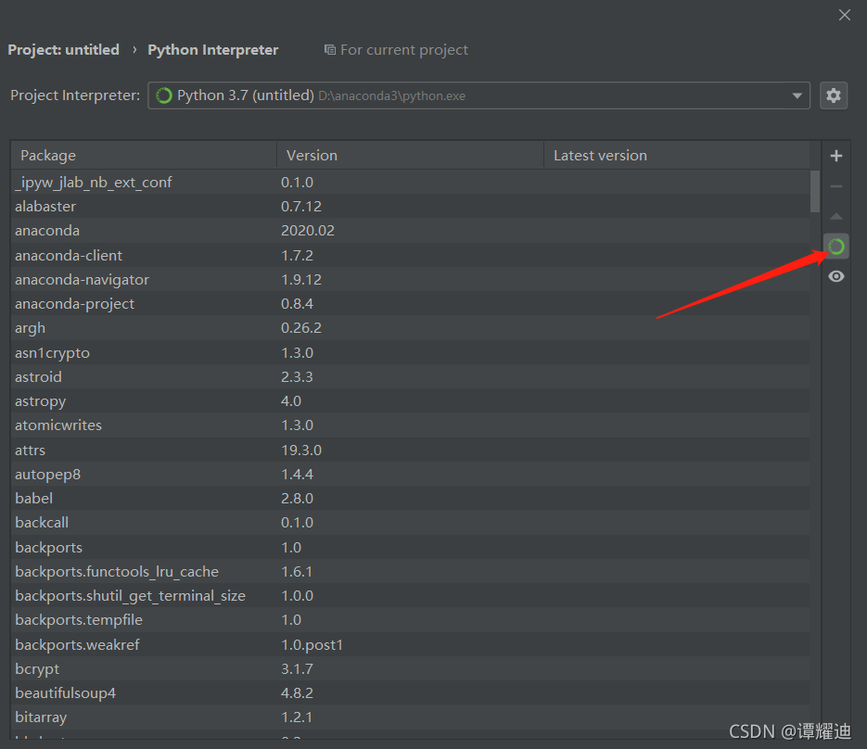
Task: Select the autopep8 package
Action: 410,475
